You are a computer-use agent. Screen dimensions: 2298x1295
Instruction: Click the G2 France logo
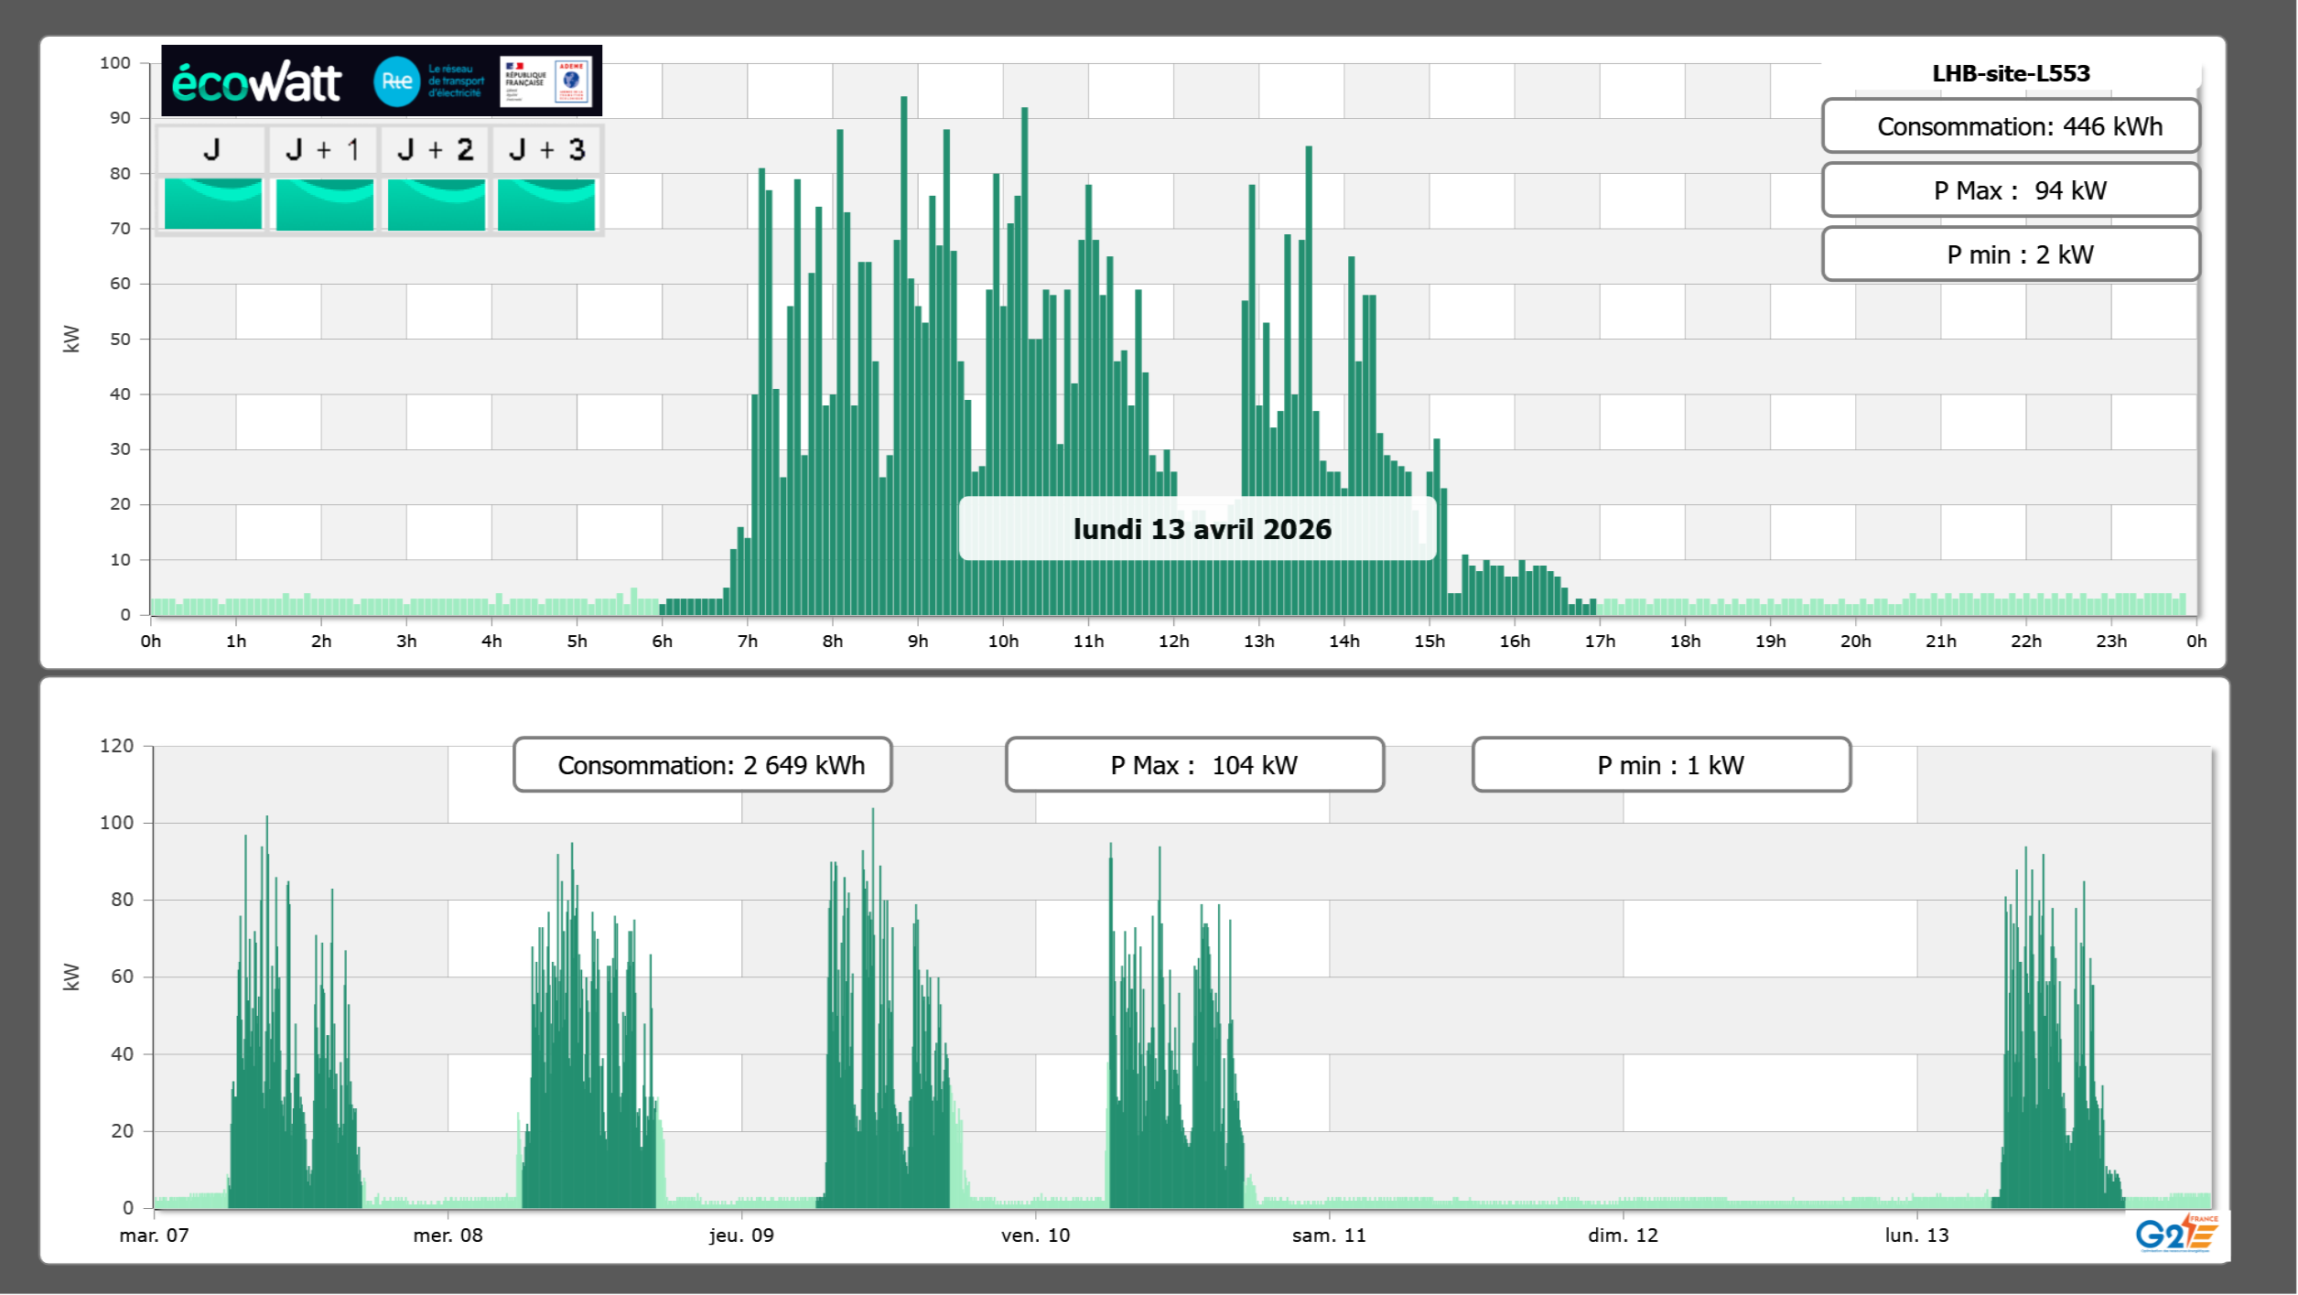2175,1234
